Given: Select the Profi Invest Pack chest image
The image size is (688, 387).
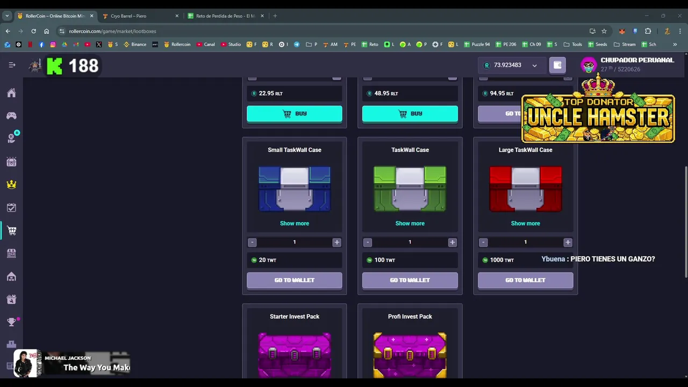Looking at the screenshot, I should (x=410, y=355).
